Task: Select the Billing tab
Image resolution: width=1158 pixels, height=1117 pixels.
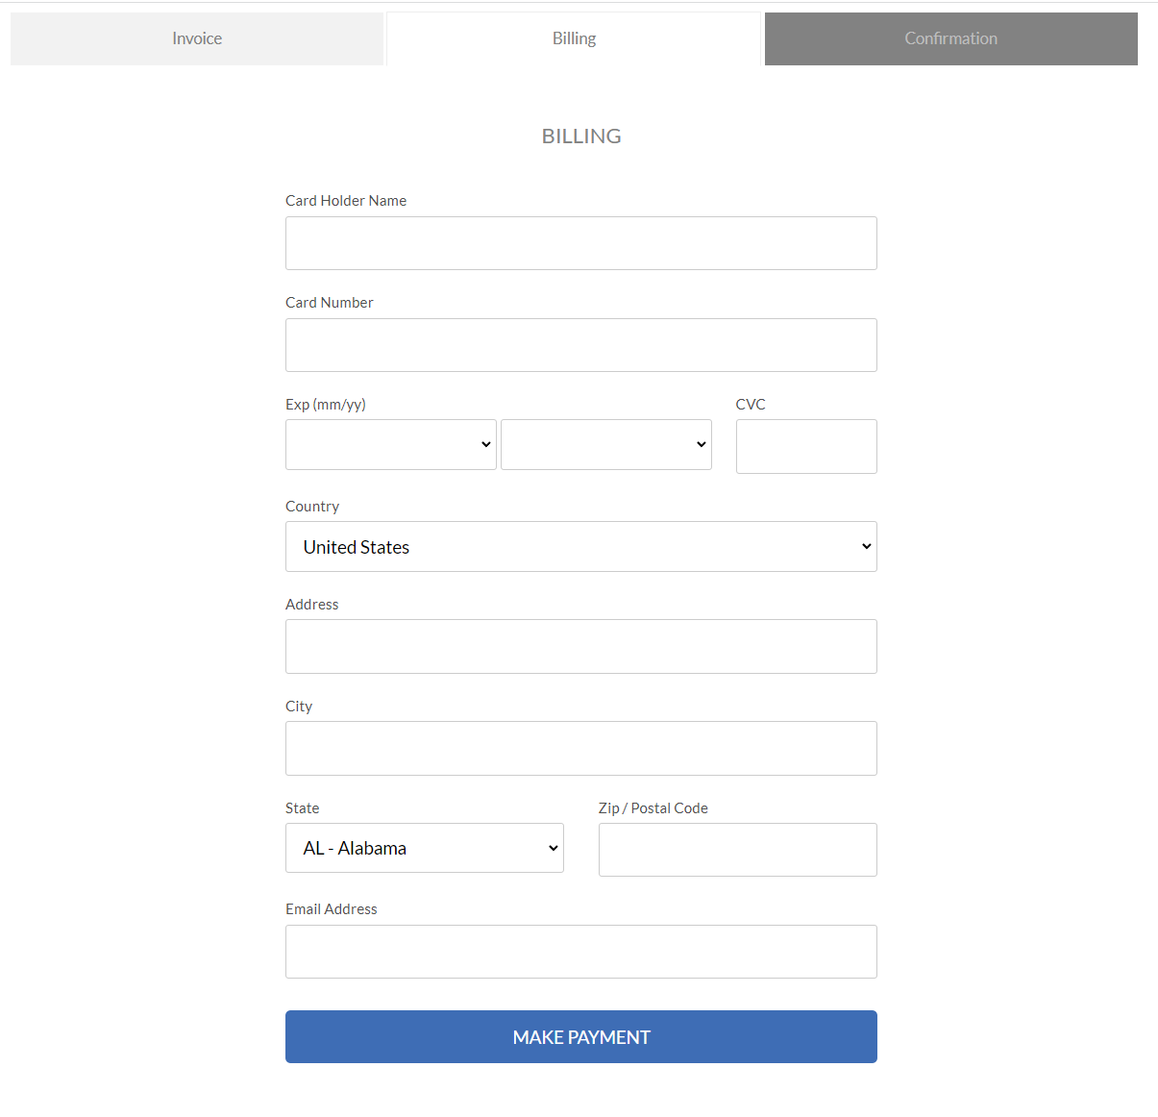Action: click(574, 38)
